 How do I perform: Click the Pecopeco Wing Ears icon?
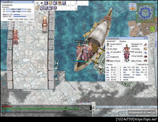[x=145, y=45]
